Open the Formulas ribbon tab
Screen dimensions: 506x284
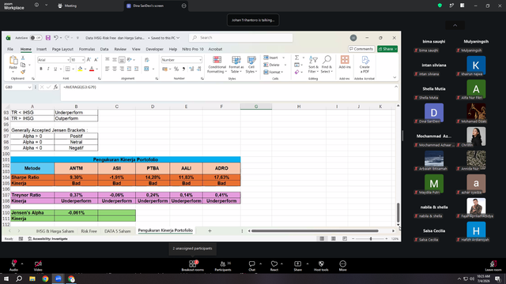[87, 49]
